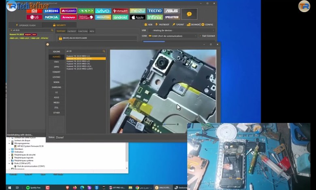Screen dimensions: 316x190
Task: Select the LG brand logo
Action: tap(34, 17)
